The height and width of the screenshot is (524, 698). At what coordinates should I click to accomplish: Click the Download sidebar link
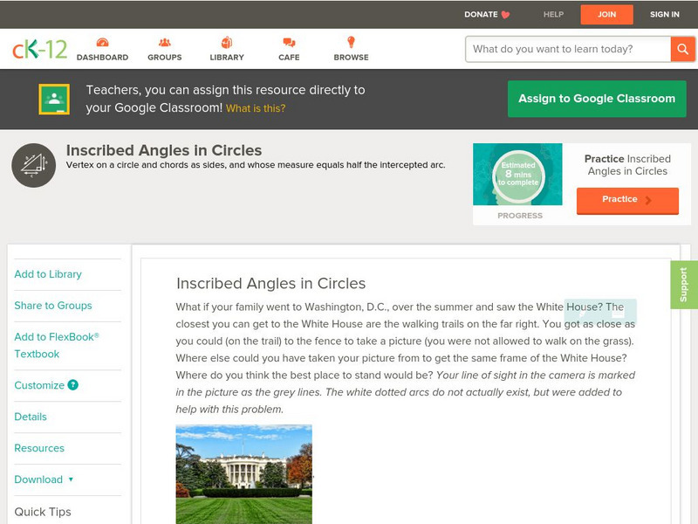(x=38, y=479)
